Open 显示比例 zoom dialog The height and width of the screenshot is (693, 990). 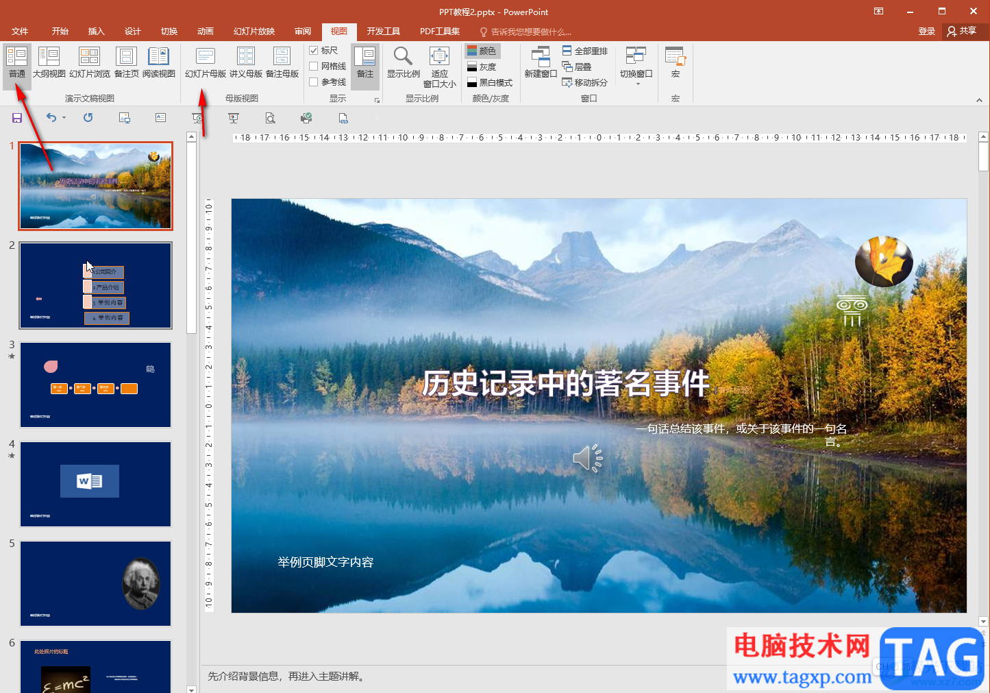[404, 63]
